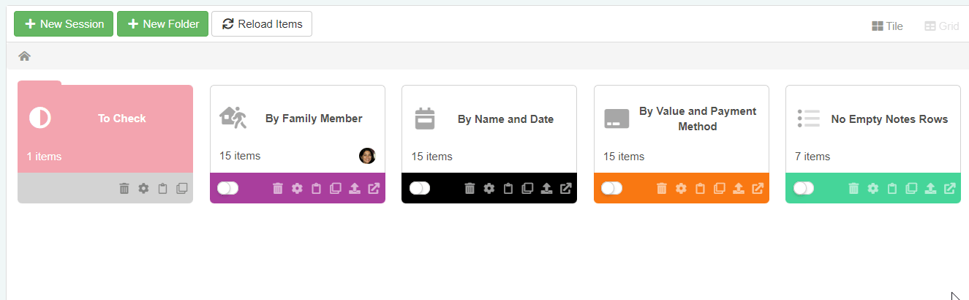Image resolution: width=969 pixels, height=300 pixels.
Task: Toggle the By Family Member session switch
Action: [x=228, y=188]
